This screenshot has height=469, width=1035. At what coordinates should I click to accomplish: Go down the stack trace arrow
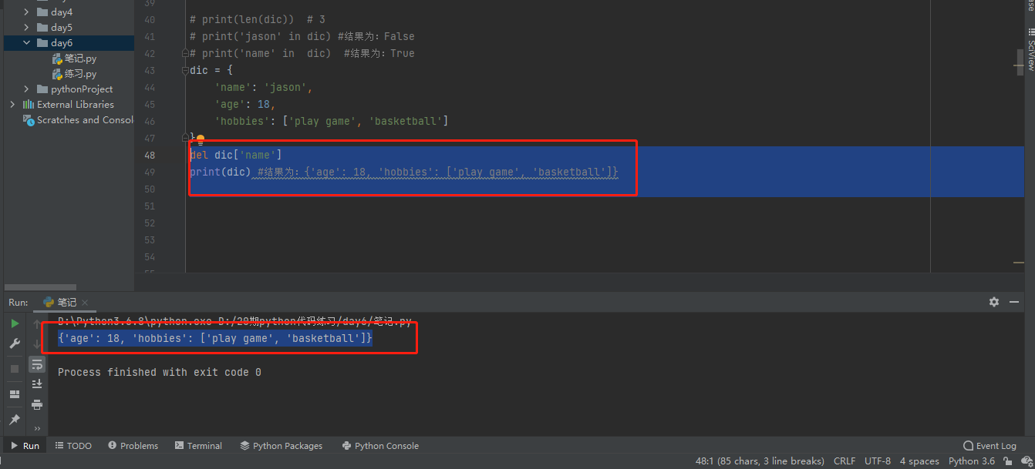point(37,344)
